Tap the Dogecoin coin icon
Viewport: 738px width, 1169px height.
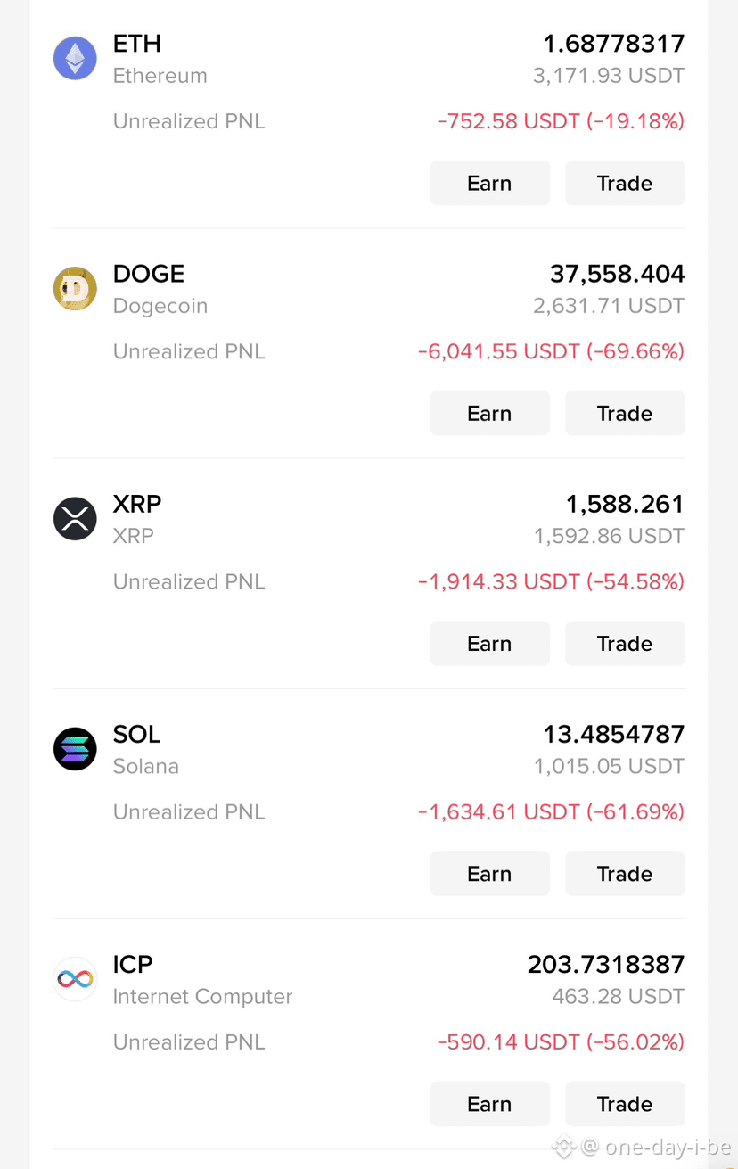[x=75, y=289]
